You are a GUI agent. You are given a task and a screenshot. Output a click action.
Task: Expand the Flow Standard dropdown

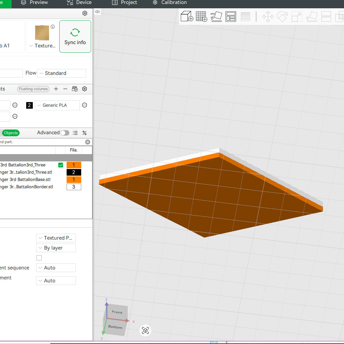click(62, 73)
